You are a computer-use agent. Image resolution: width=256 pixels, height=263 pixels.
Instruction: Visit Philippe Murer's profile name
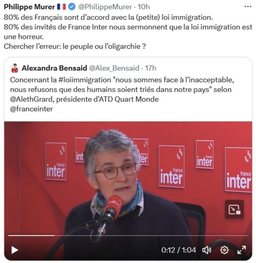click(x=29, y=7)
